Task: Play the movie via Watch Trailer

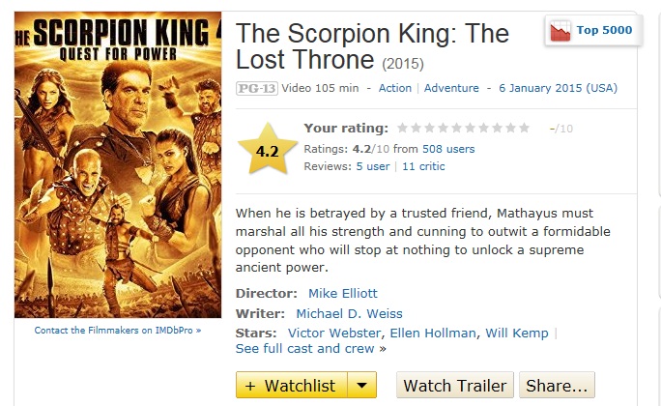Action: coord(454,386)
